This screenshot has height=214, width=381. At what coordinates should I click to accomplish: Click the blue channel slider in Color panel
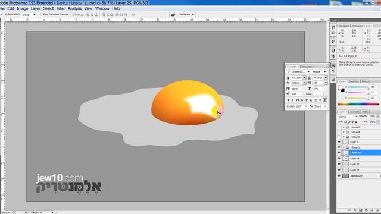[x=358, y=97]
